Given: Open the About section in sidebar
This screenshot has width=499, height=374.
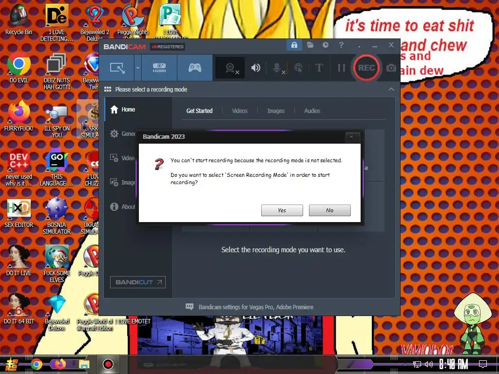Looking at the screenshot, I should (122, 206).
